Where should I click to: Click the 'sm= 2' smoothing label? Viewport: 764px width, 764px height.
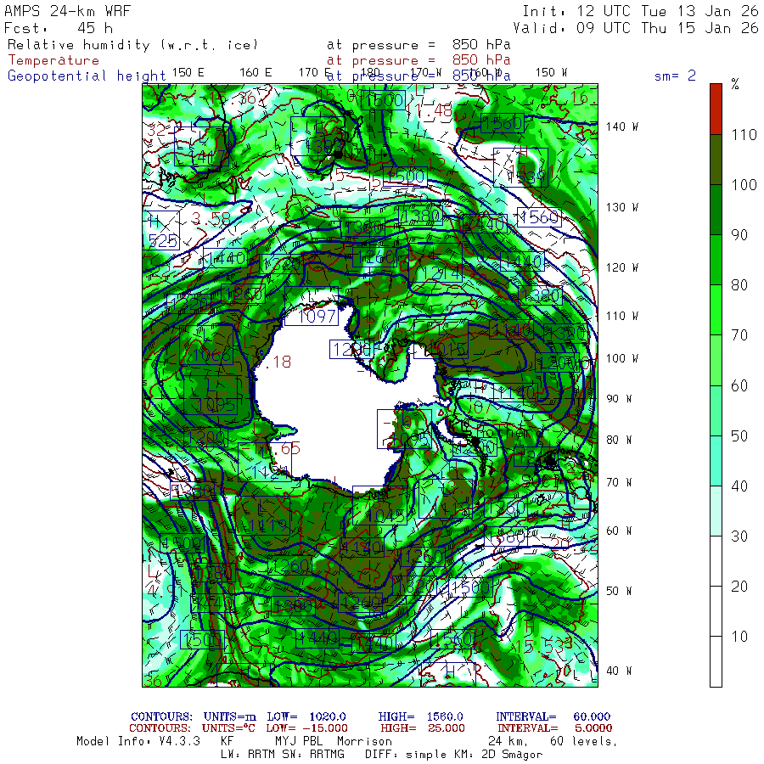[675, 76]
